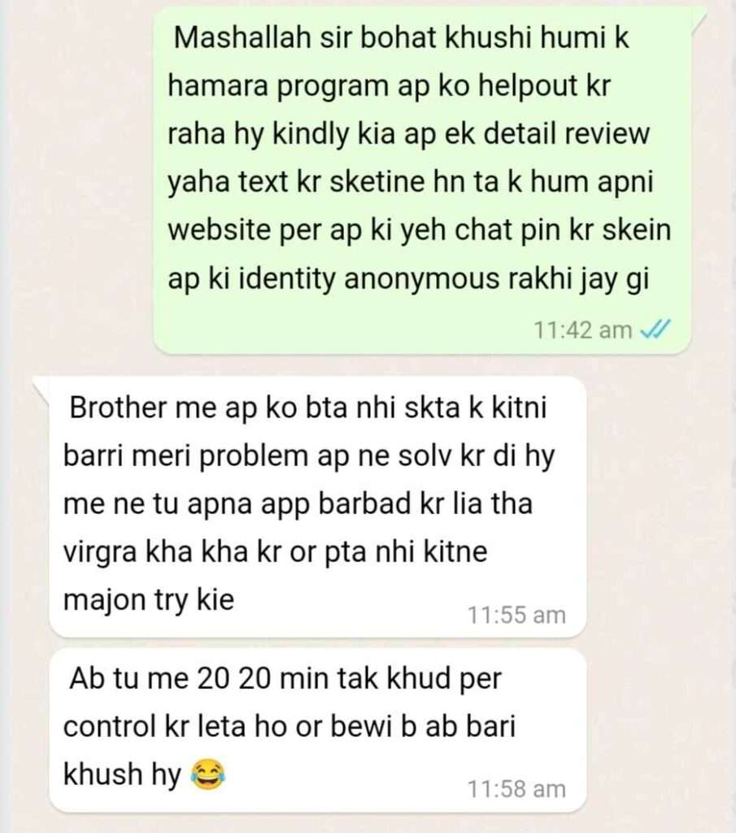Select the "Brother me ap ko" message bubble
736x833 pixels.
[x=317, y=507]
